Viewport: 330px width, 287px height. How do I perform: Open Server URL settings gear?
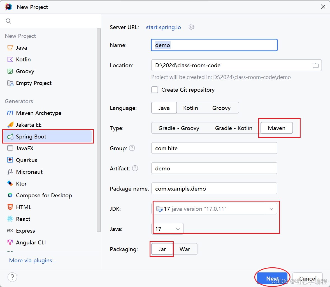pyautogui.click(x=191, y=27)
